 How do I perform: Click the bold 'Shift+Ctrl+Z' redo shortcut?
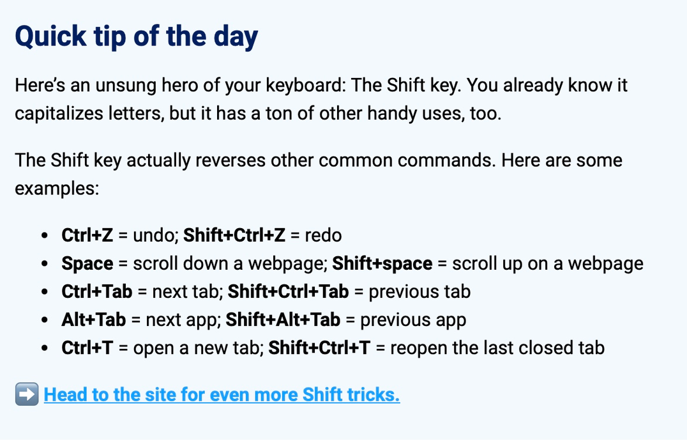(x=234, y=235)
